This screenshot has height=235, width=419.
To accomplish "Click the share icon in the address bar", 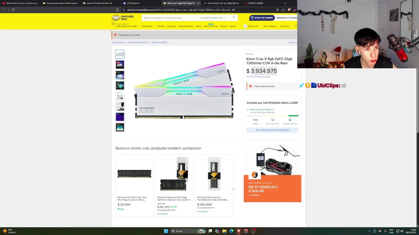I will coord(283,10).
